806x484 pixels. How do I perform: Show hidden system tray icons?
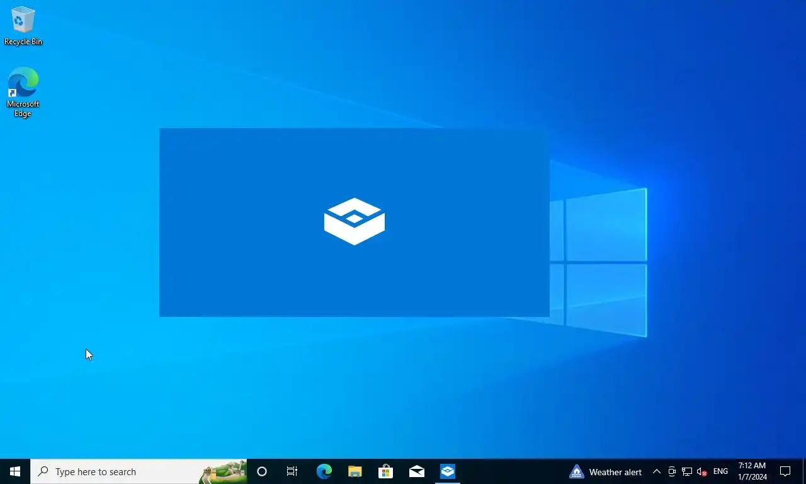click(x=656, y=471)
